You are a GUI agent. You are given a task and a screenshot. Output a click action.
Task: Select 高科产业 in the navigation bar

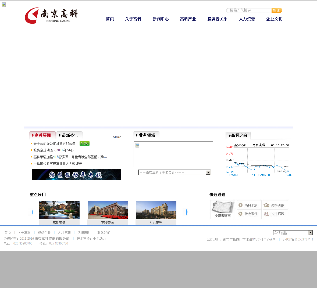[x=188, y=19]
